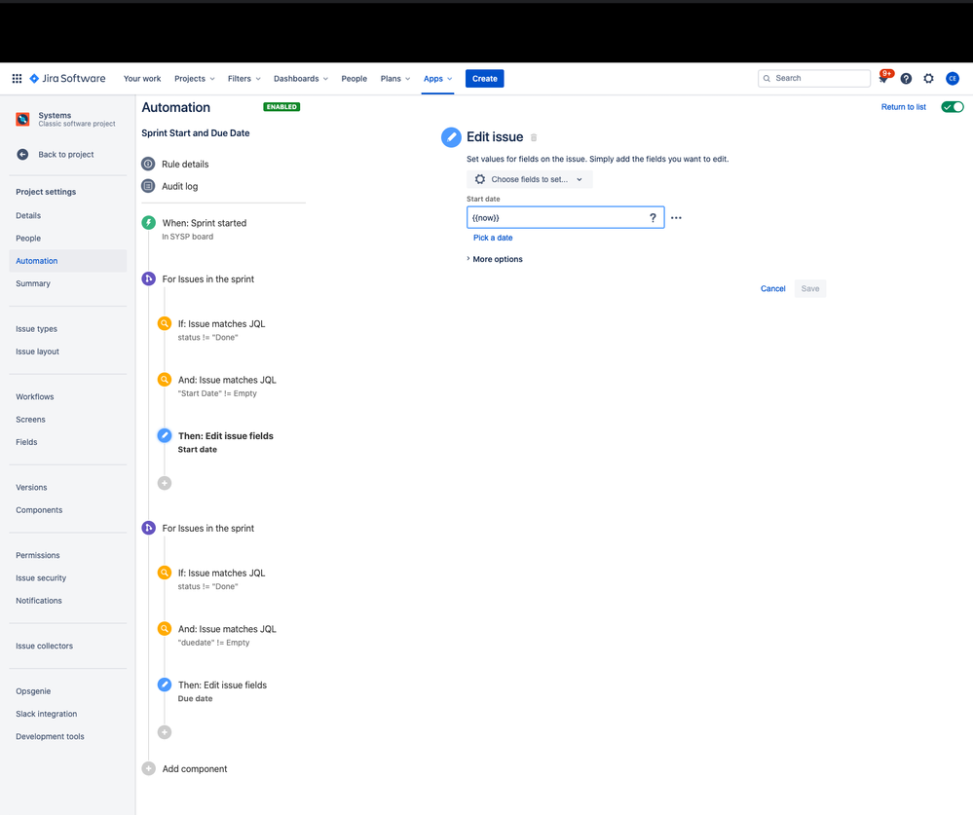Open Notifications in the sidebar
This screenshot has width=973, height=815.
pos(39,601)
